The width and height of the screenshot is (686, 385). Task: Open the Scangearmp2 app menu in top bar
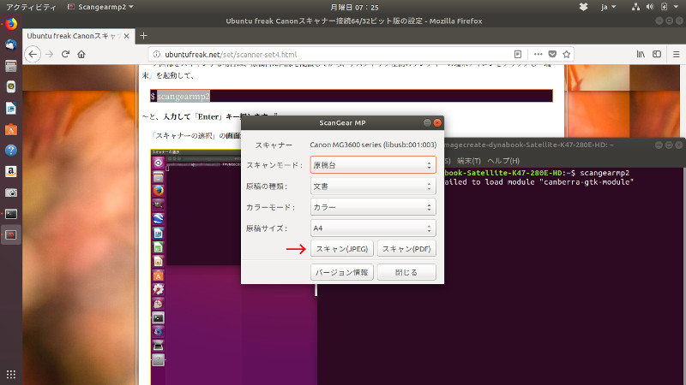[100, 7]
